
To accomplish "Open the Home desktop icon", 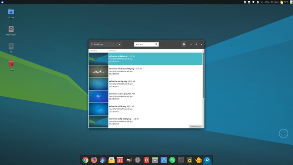I will pyautogui.click(x=11, y=13).
